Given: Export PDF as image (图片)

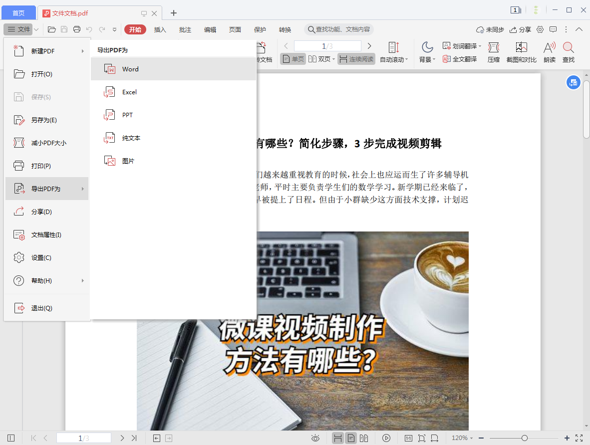Looking at the screenshot, I should click(173, 161).
